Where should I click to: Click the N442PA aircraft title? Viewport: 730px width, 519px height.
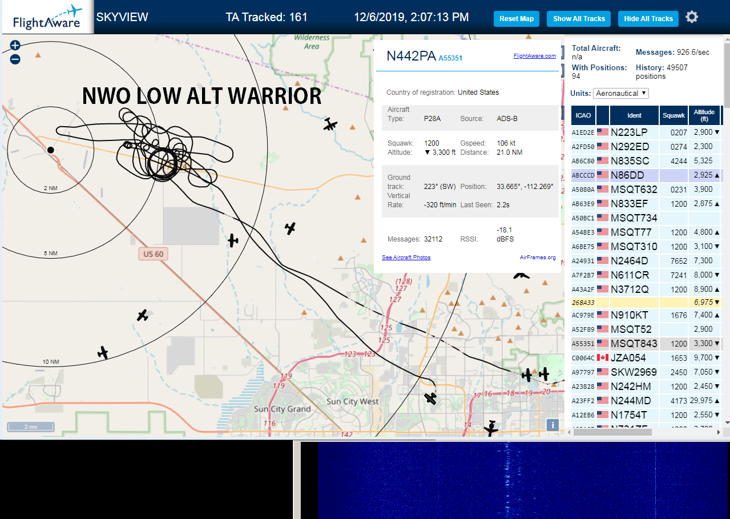(411, 55)
